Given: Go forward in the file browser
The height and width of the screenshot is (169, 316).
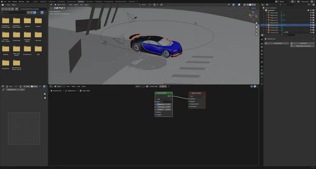Looking at the screenshot, I should 6,9.
